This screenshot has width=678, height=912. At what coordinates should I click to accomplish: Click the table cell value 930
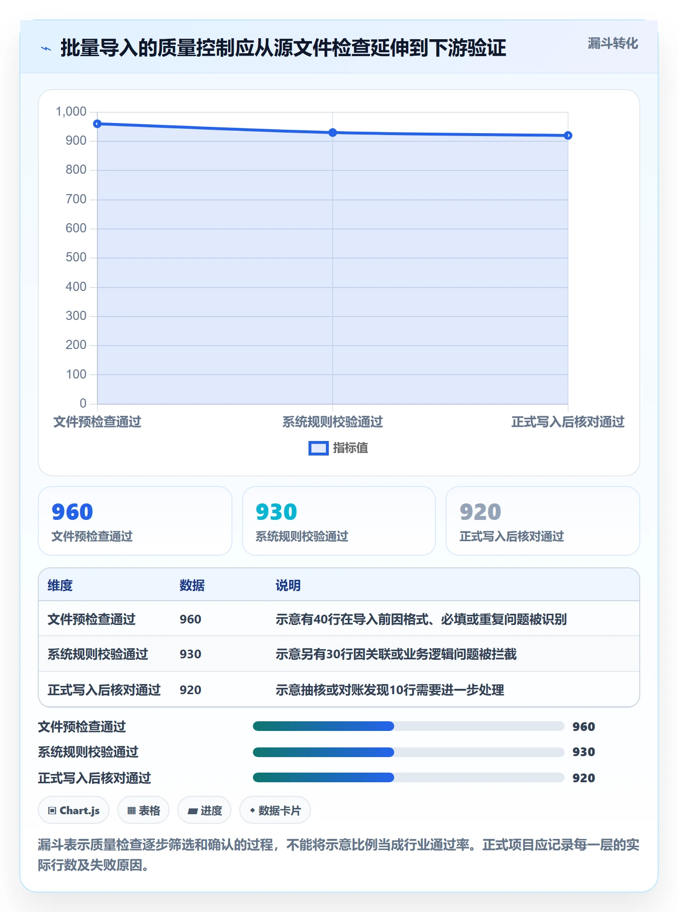[x=190, y=654]
